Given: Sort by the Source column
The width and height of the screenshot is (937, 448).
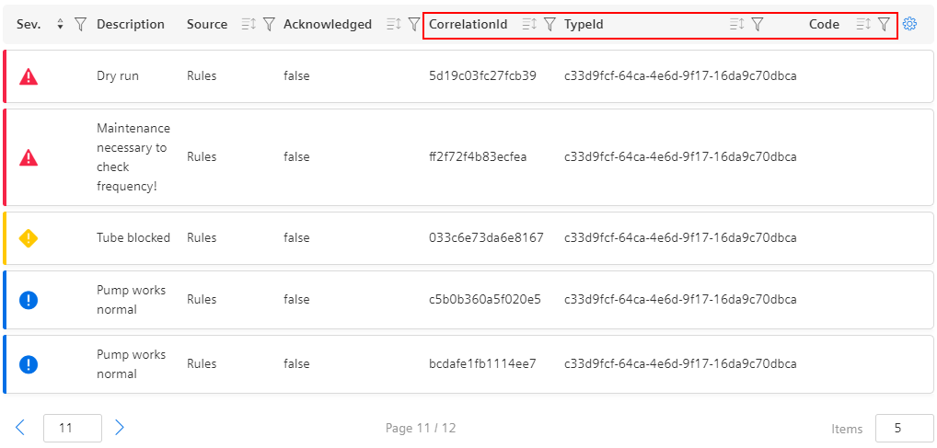Looking at the screenshot, I should (x=249, y=25).
